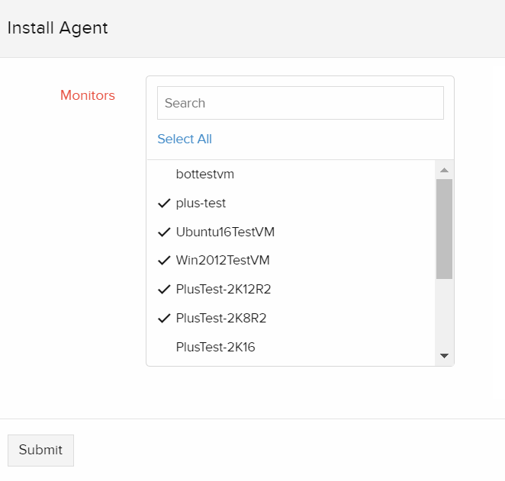The height and width of the screenshot is (481, 505).
Task: Select the PlusTest-2K16 monitor
Action: 215,347
